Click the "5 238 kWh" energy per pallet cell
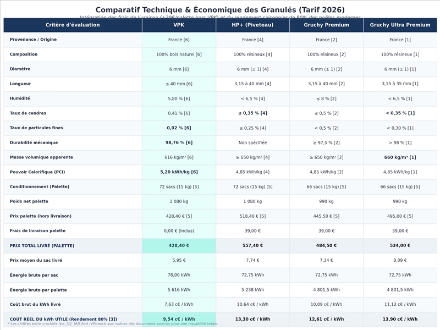The image size is (440, 330). click(252, 290)
